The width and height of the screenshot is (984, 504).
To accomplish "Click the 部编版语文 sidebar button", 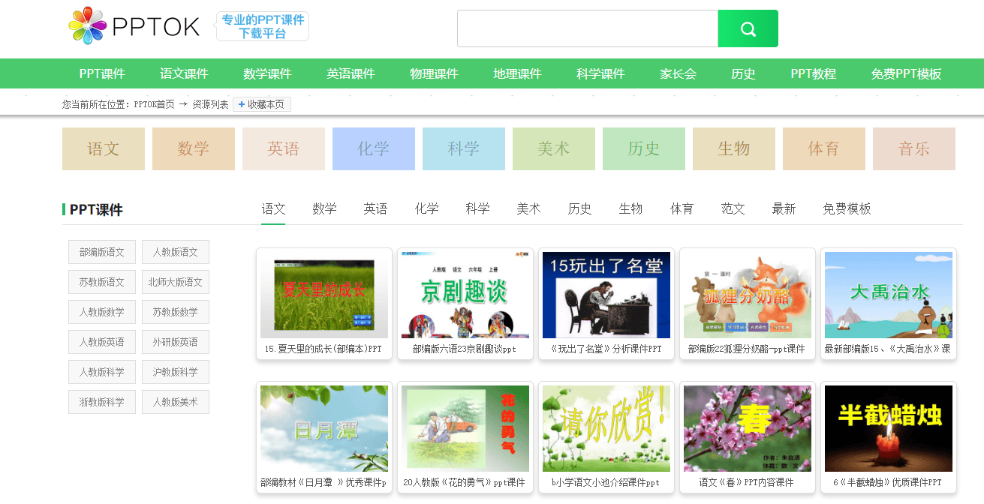I will pos(102,252).
